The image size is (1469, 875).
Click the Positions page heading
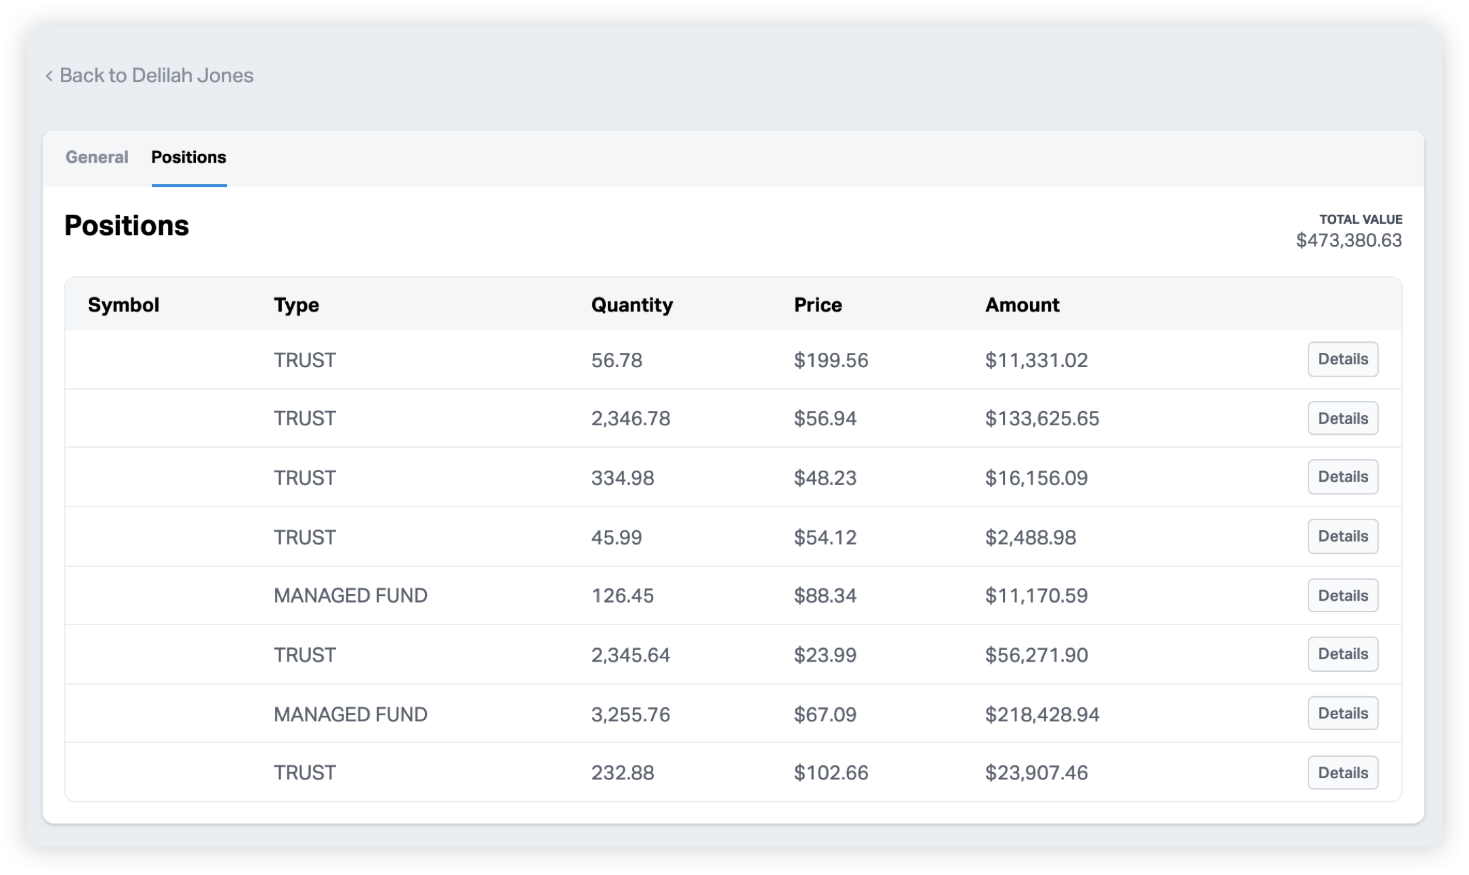point(126,226)
